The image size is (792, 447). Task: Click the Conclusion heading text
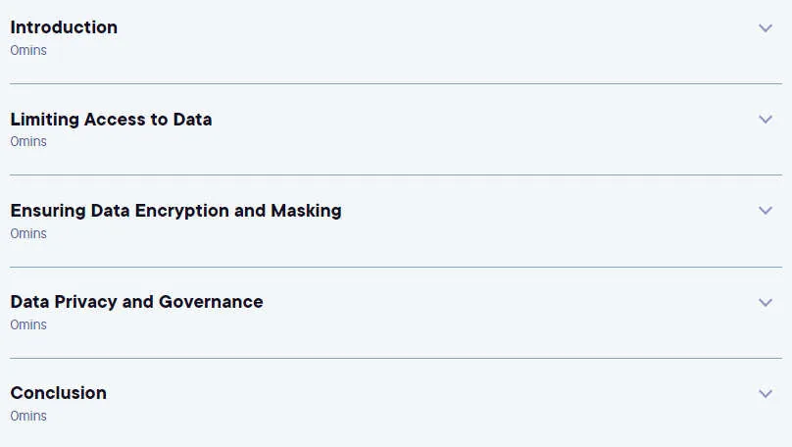[59, 393]
